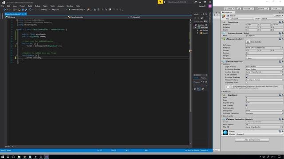
Task: Uncheck Receive Shadows
Action: (x=247, y=77)
